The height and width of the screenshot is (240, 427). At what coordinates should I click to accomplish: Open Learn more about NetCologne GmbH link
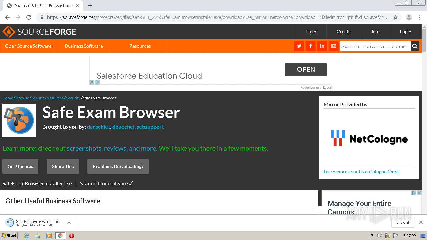[362, 172]
